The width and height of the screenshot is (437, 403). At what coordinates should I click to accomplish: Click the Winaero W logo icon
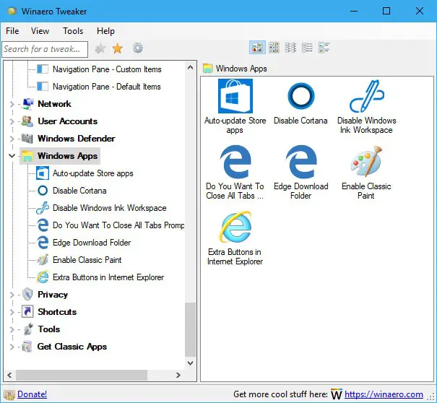coord(337,394)
